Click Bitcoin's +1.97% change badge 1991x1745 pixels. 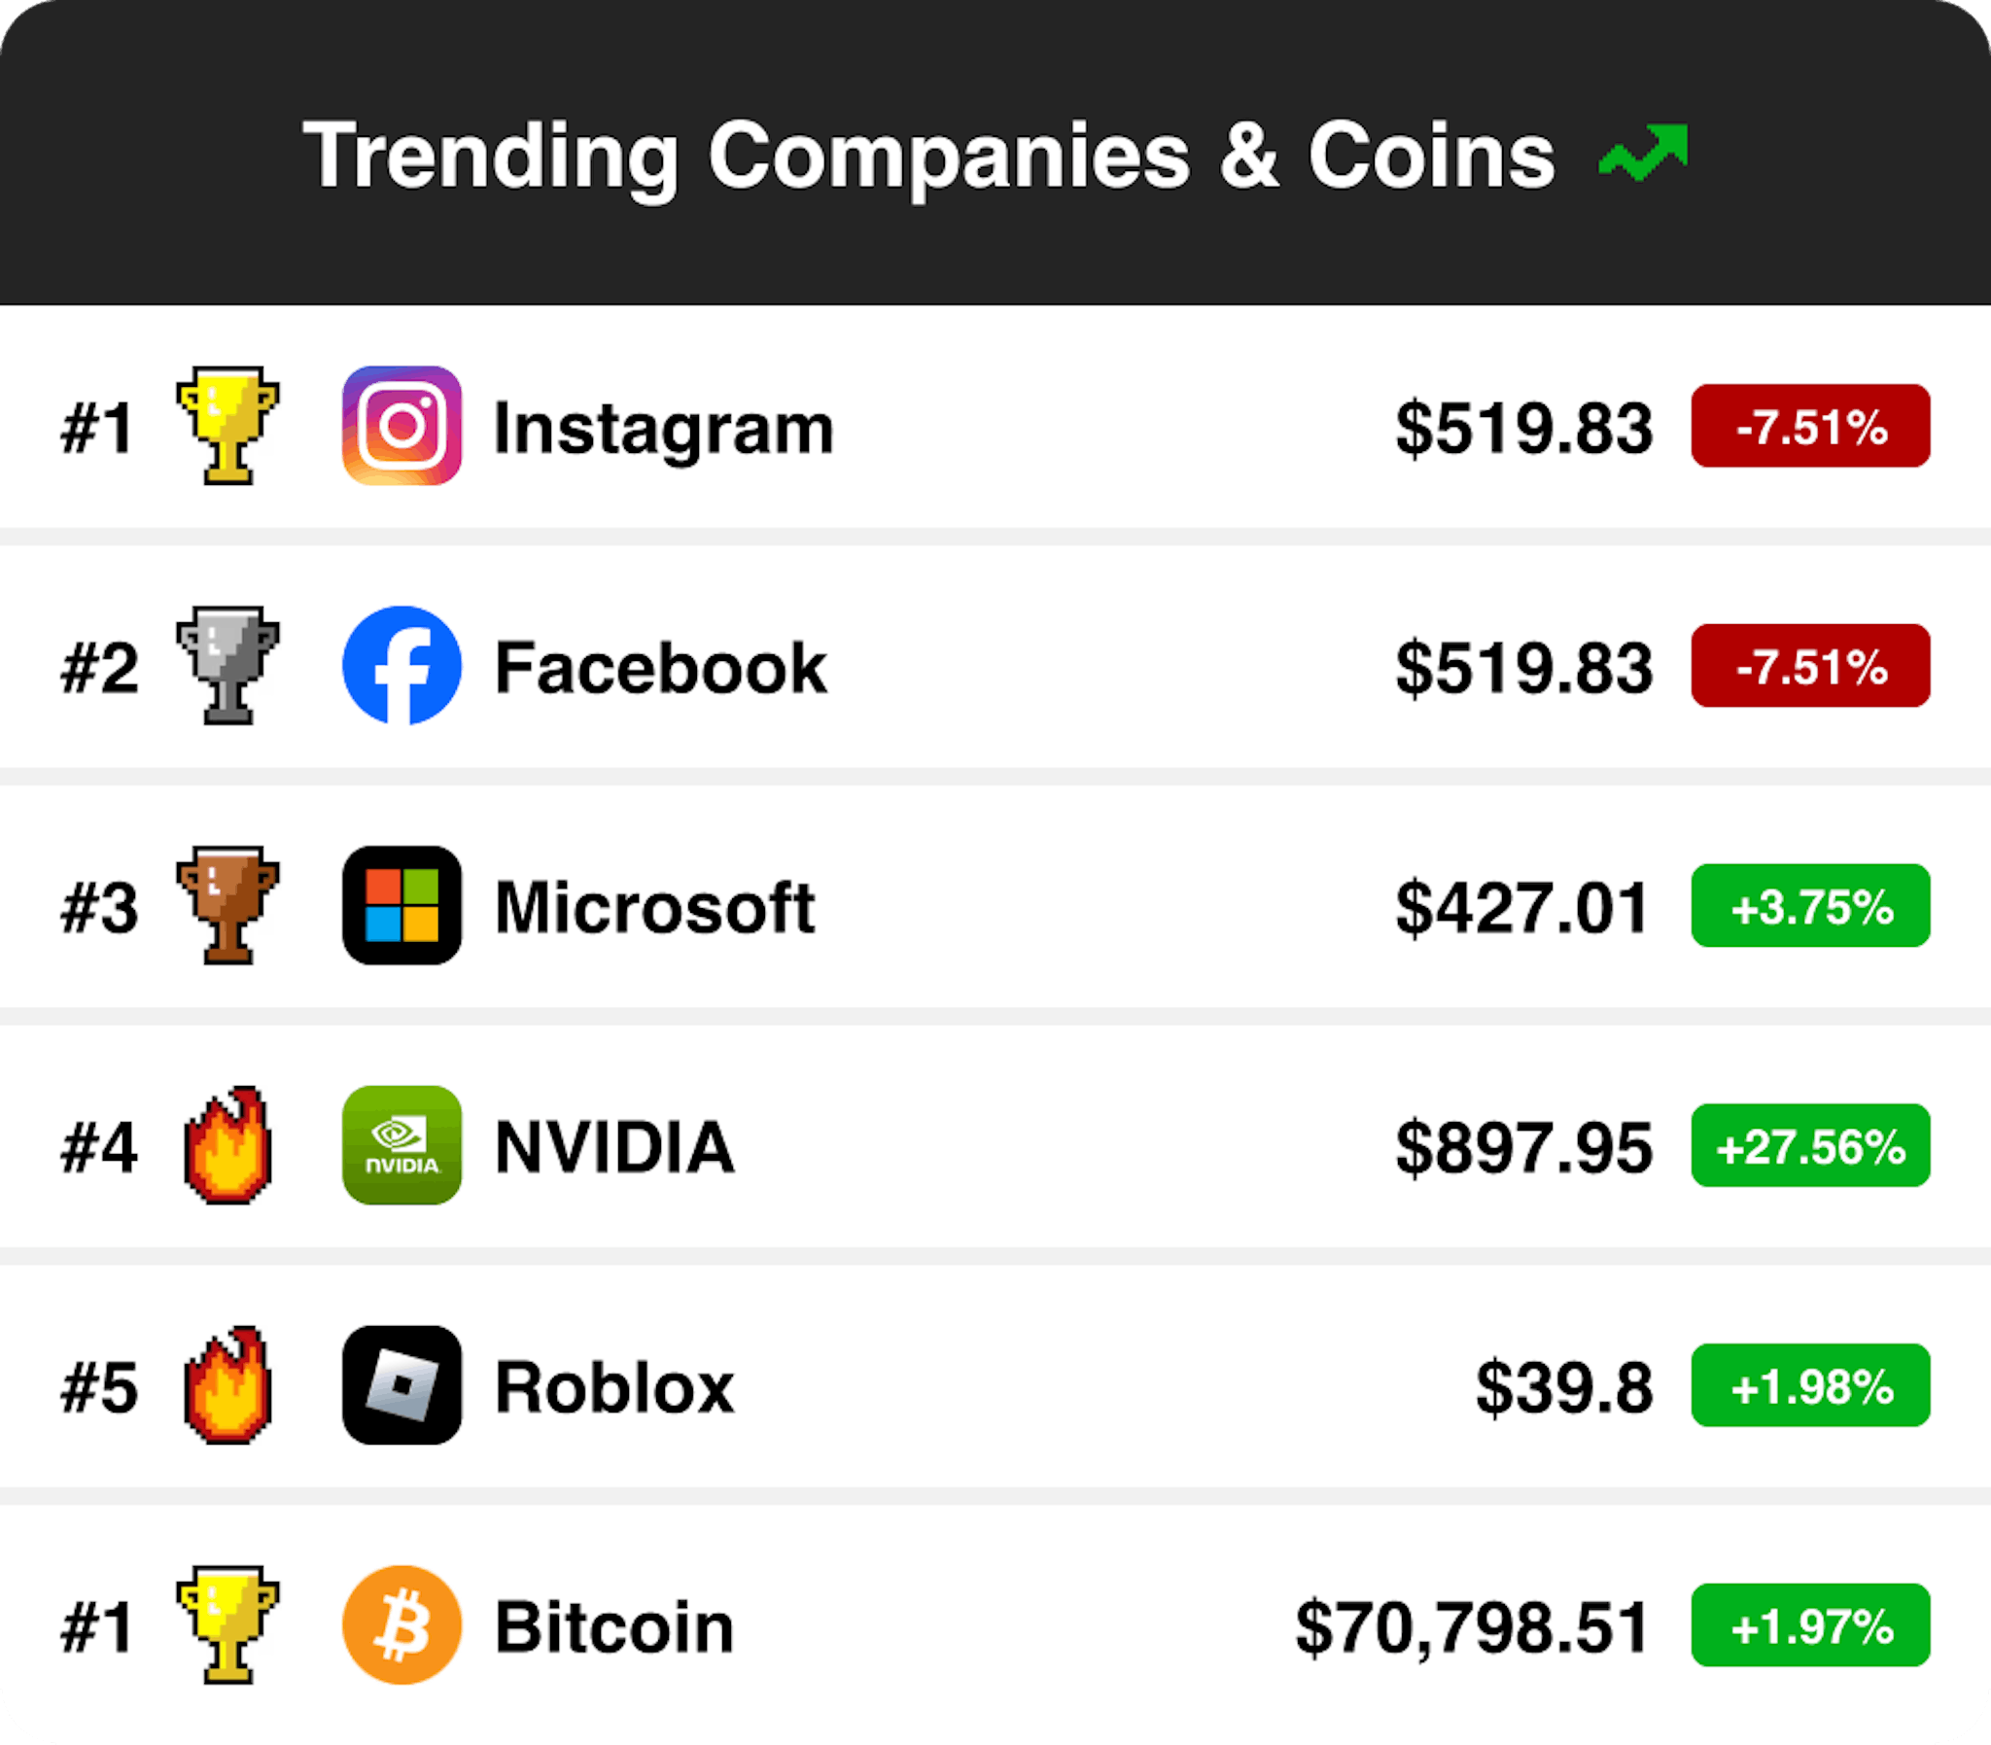click(1810, 1625)
